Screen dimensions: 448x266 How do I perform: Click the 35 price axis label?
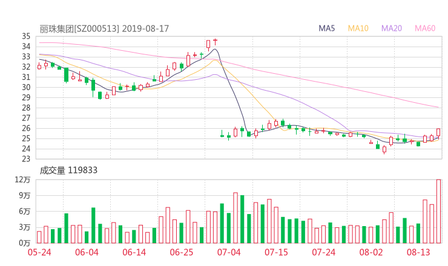pos(26,36)
